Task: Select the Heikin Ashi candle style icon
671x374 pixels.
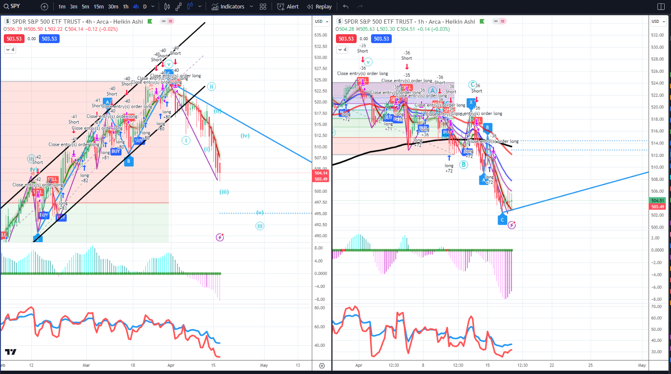Action: 190,7
